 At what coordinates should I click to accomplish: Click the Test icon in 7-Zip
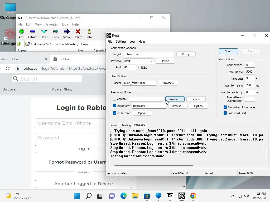click(44, 34)
